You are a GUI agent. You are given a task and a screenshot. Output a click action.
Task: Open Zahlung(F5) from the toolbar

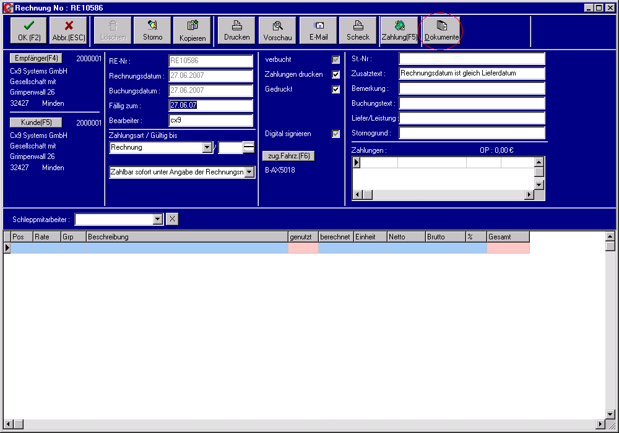399,30
